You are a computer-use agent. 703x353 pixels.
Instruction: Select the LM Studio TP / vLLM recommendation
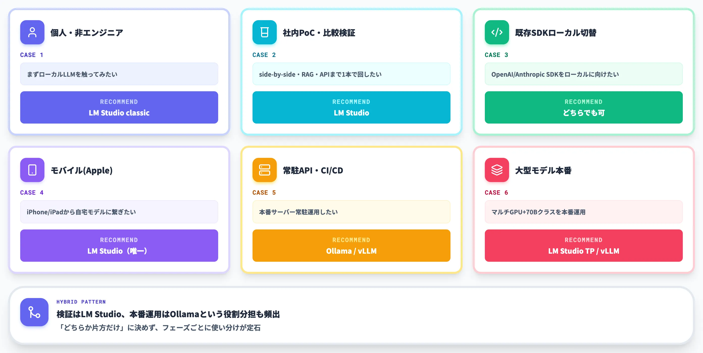pos(584,246)
